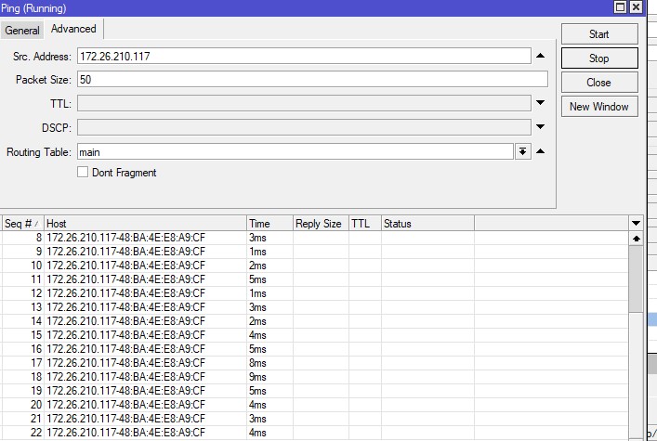Open the column selector dropdown in table header
Viewport: 657px width, 441px height.
636,224
